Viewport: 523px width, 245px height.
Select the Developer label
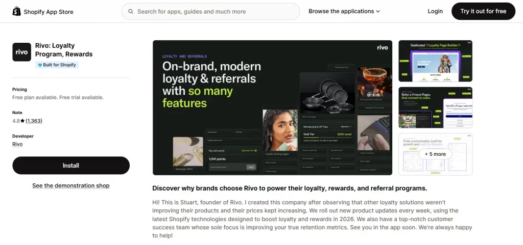[x=23, y=136]
